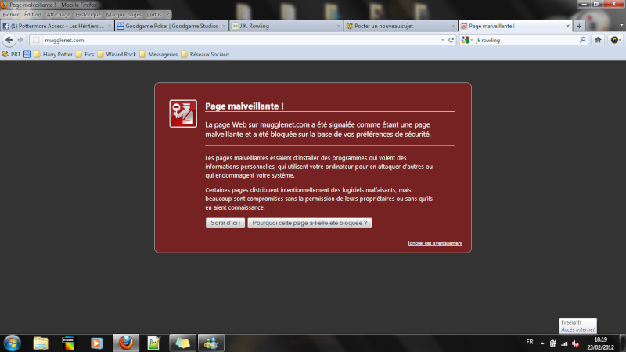Open the list all tabs dropdown
Viewport: 626px width, 352px height.
(x=621, y=26)
